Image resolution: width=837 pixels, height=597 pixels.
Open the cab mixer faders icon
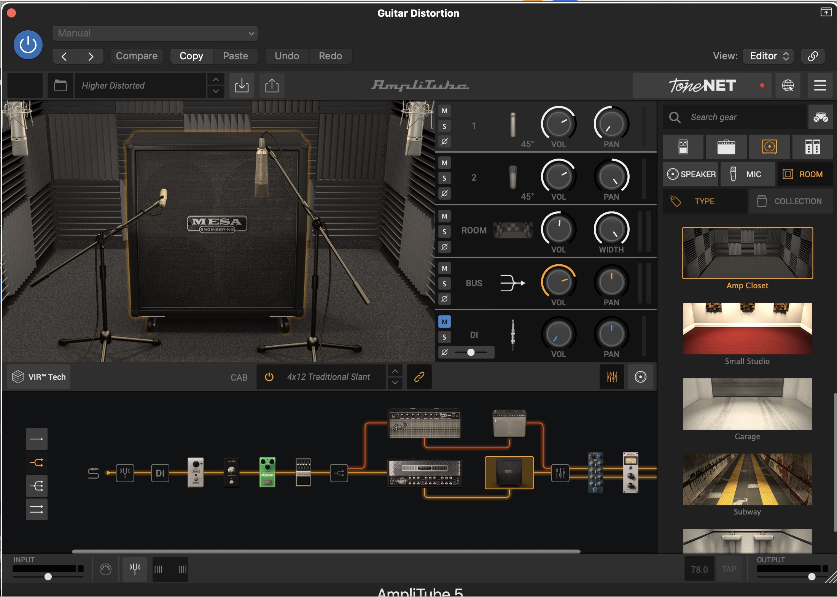coord(612,377)
